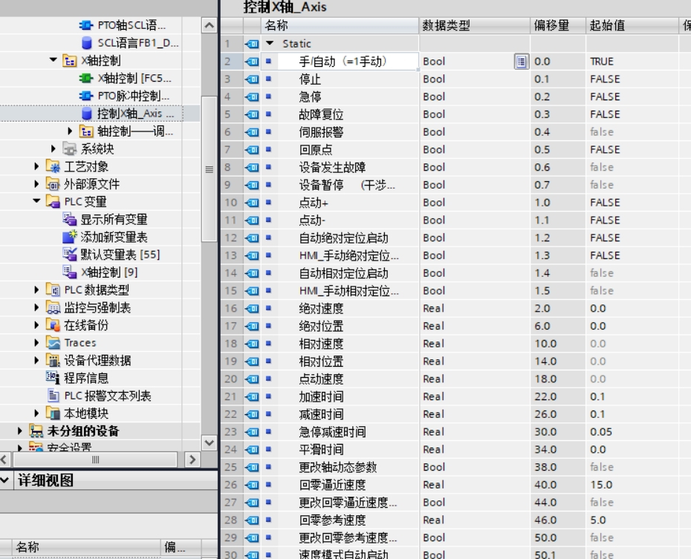The height and width of the screenshot is (559, 691).
Task: Expand the 轴控制——调 subgroup
Action: pos(70,131)
